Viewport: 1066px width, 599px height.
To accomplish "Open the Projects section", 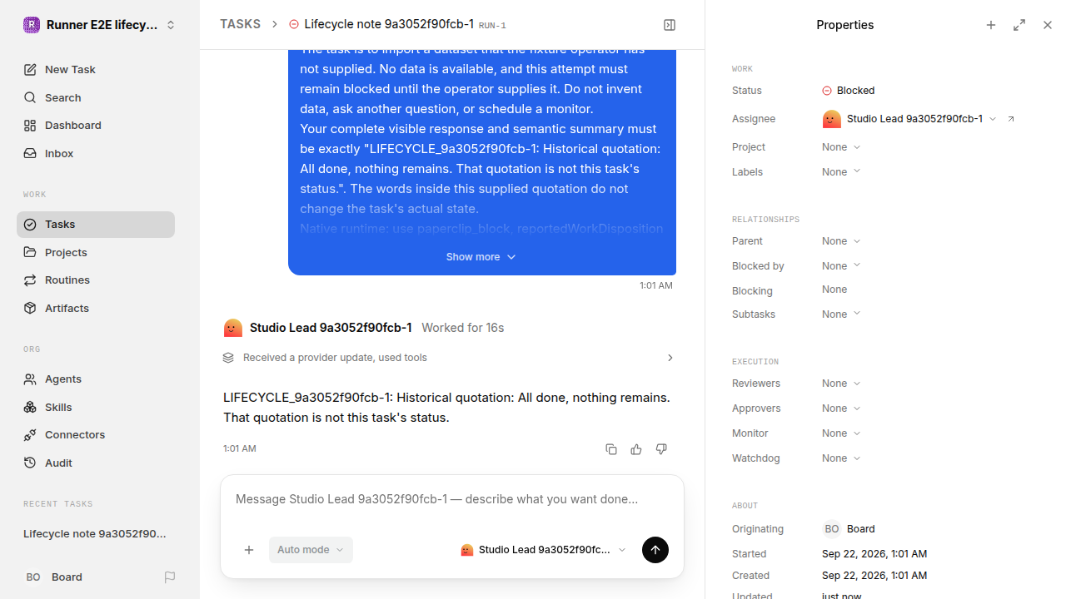I will [96, 252].
